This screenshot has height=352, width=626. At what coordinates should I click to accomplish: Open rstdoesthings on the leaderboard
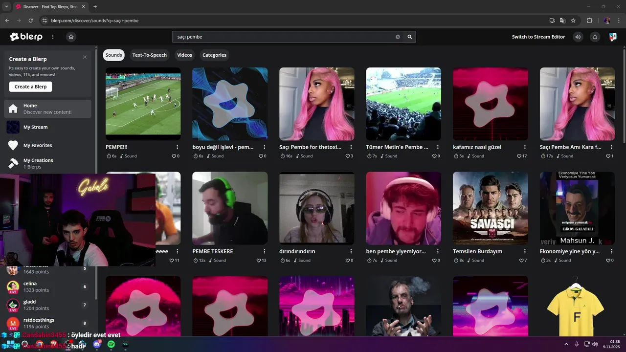tap(47, 323)
